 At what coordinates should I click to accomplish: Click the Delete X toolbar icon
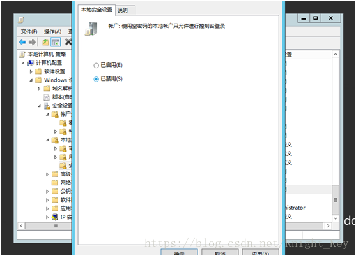point(68,42)
